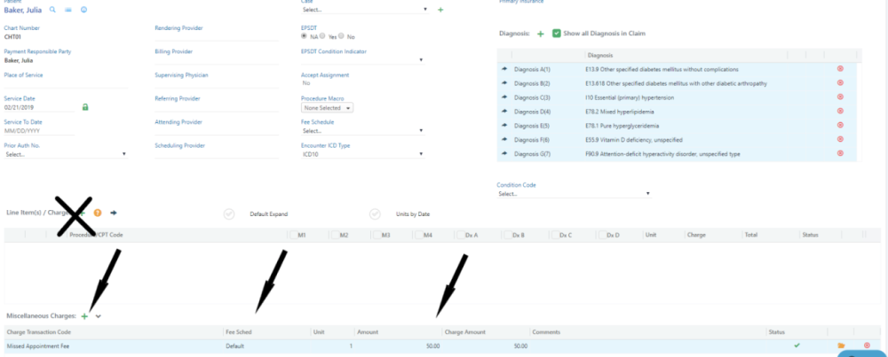Click the Billing Provider field
Image resolution: width=888 pixels, height=357 pixels.
point(217,60)
